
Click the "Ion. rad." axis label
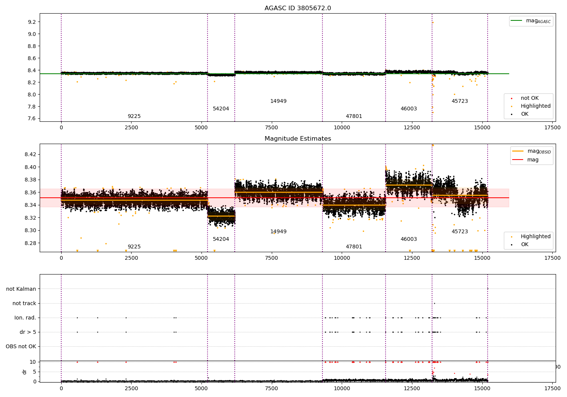[25, 318]
